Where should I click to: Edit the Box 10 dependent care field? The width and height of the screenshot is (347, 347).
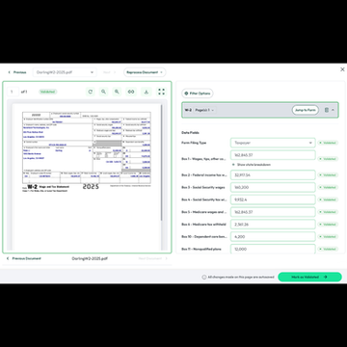coord(273,237)
